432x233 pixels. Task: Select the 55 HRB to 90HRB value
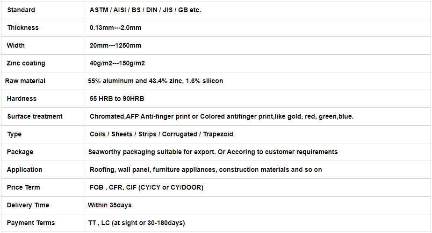pos(117,99)
